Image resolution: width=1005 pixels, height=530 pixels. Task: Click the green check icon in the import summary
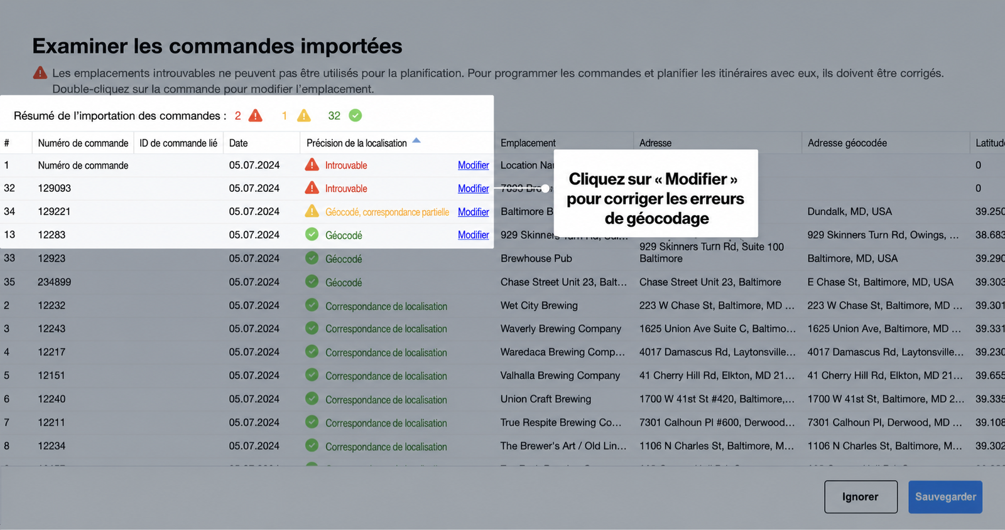tap(355, 115)
